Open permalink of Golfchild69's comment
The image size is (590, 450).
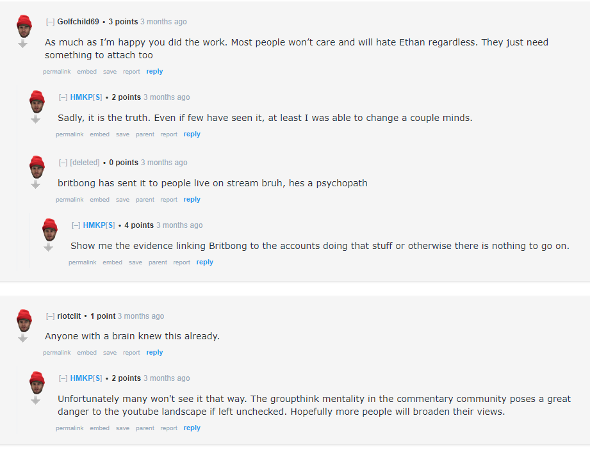pyautogui.click(x=57, y=72)
